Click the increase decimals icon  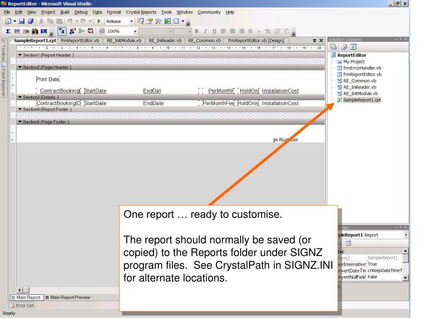[277, 31]
